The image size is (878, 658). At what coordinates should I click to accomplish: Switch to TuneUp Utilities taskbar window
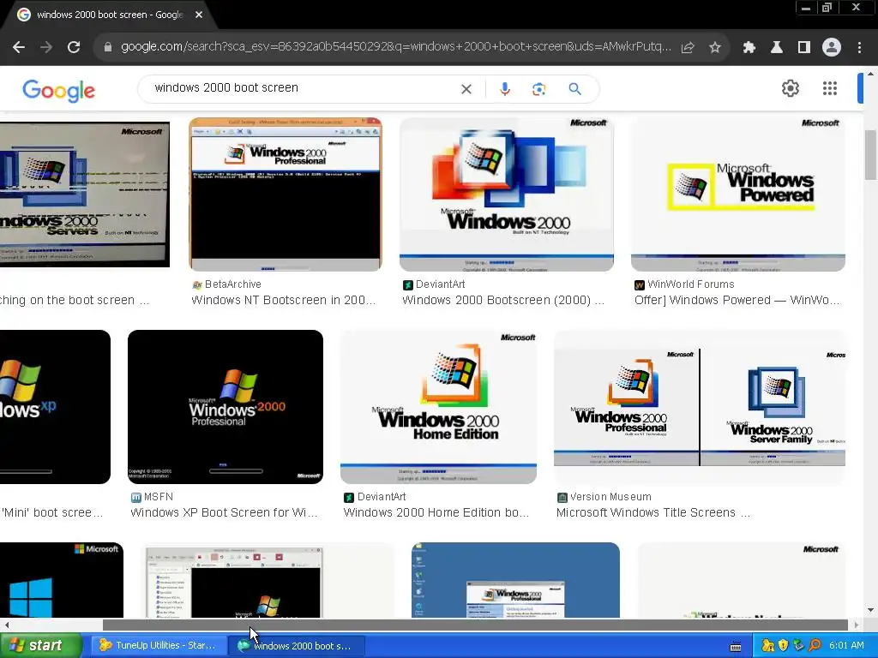[x=159, y=646]
